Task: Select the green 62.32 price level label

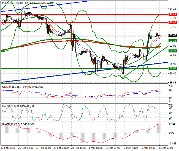Action: [173, 41]
